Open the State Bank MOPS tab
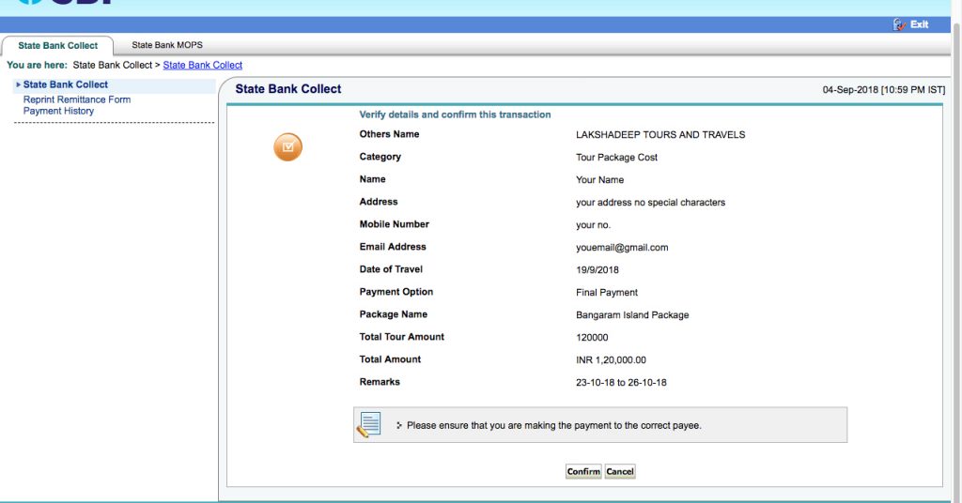The width and height of the screenshot is (962, 503). pos(167,45)
